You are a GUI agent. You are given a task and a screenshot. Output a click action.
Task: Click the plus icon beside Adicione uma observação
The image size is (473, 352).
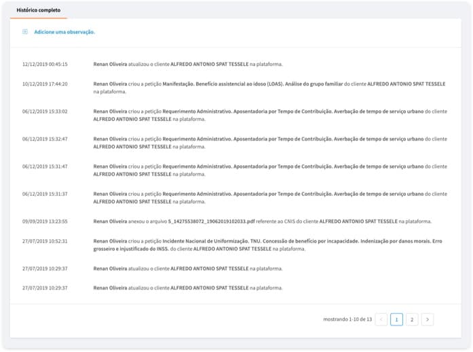coord(25,32)
